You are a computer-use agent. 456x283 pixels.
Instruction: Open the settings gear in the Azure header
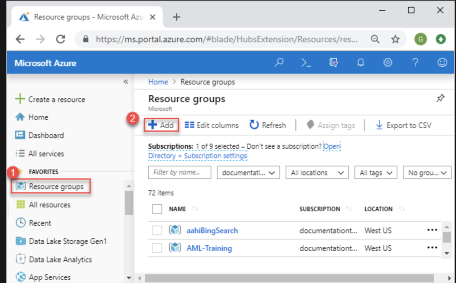(x=388, y=62)
